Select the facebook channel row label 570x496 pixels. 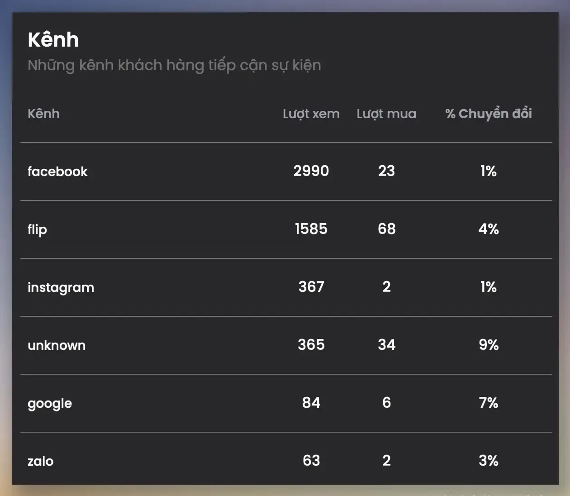point(57,172)
